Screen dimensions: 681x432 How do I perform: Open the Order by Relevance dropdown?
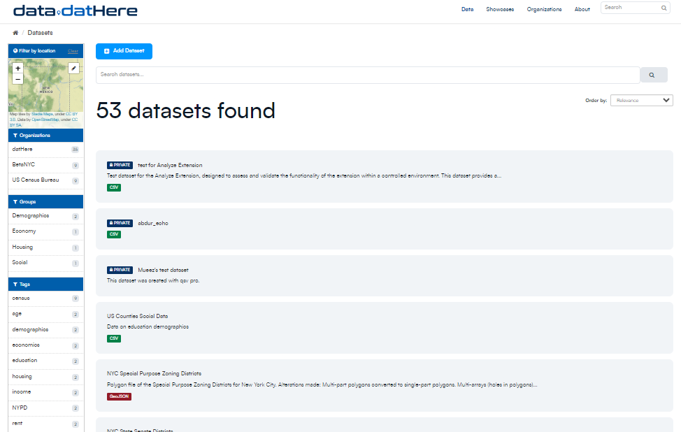click(x=641, y=100)
